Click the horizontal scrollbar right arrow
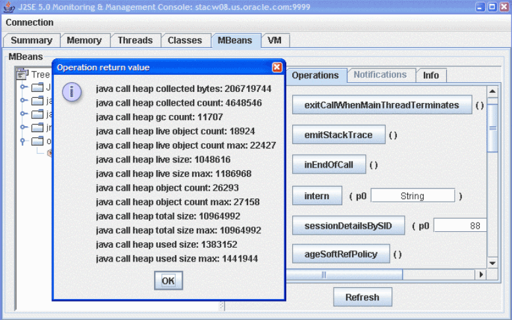Viewport: 512px width, 320px height. pos(481,275)
